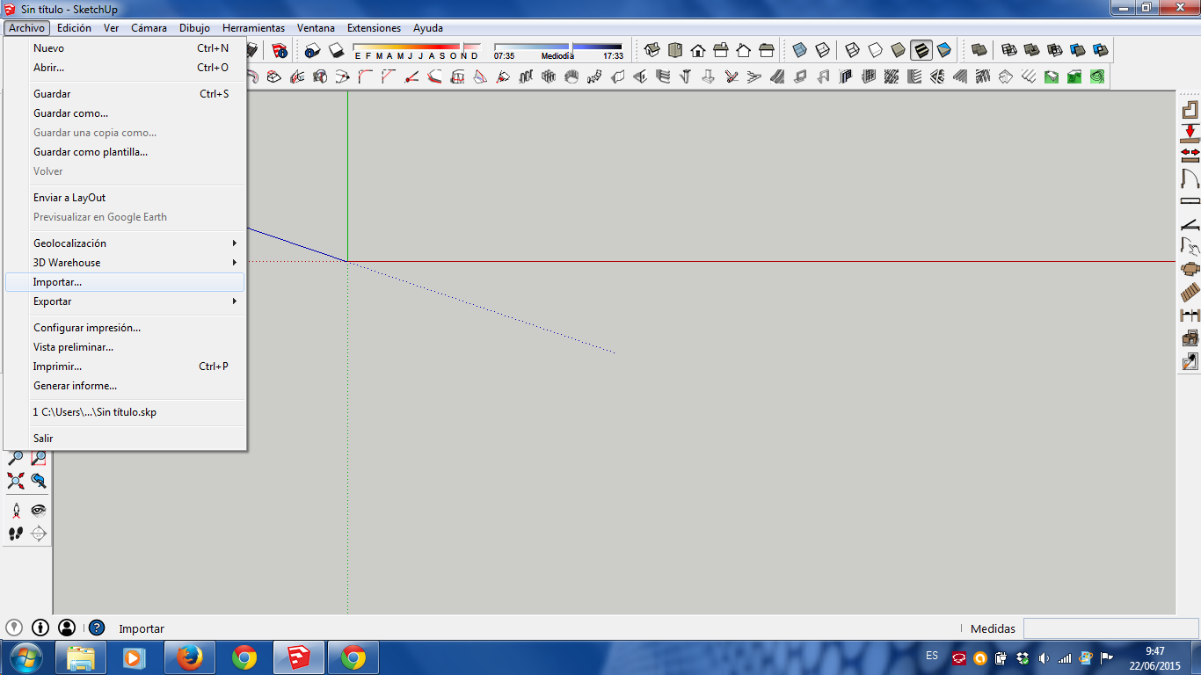
Task: Open the Ventana menu
Action: click(316, 28)
